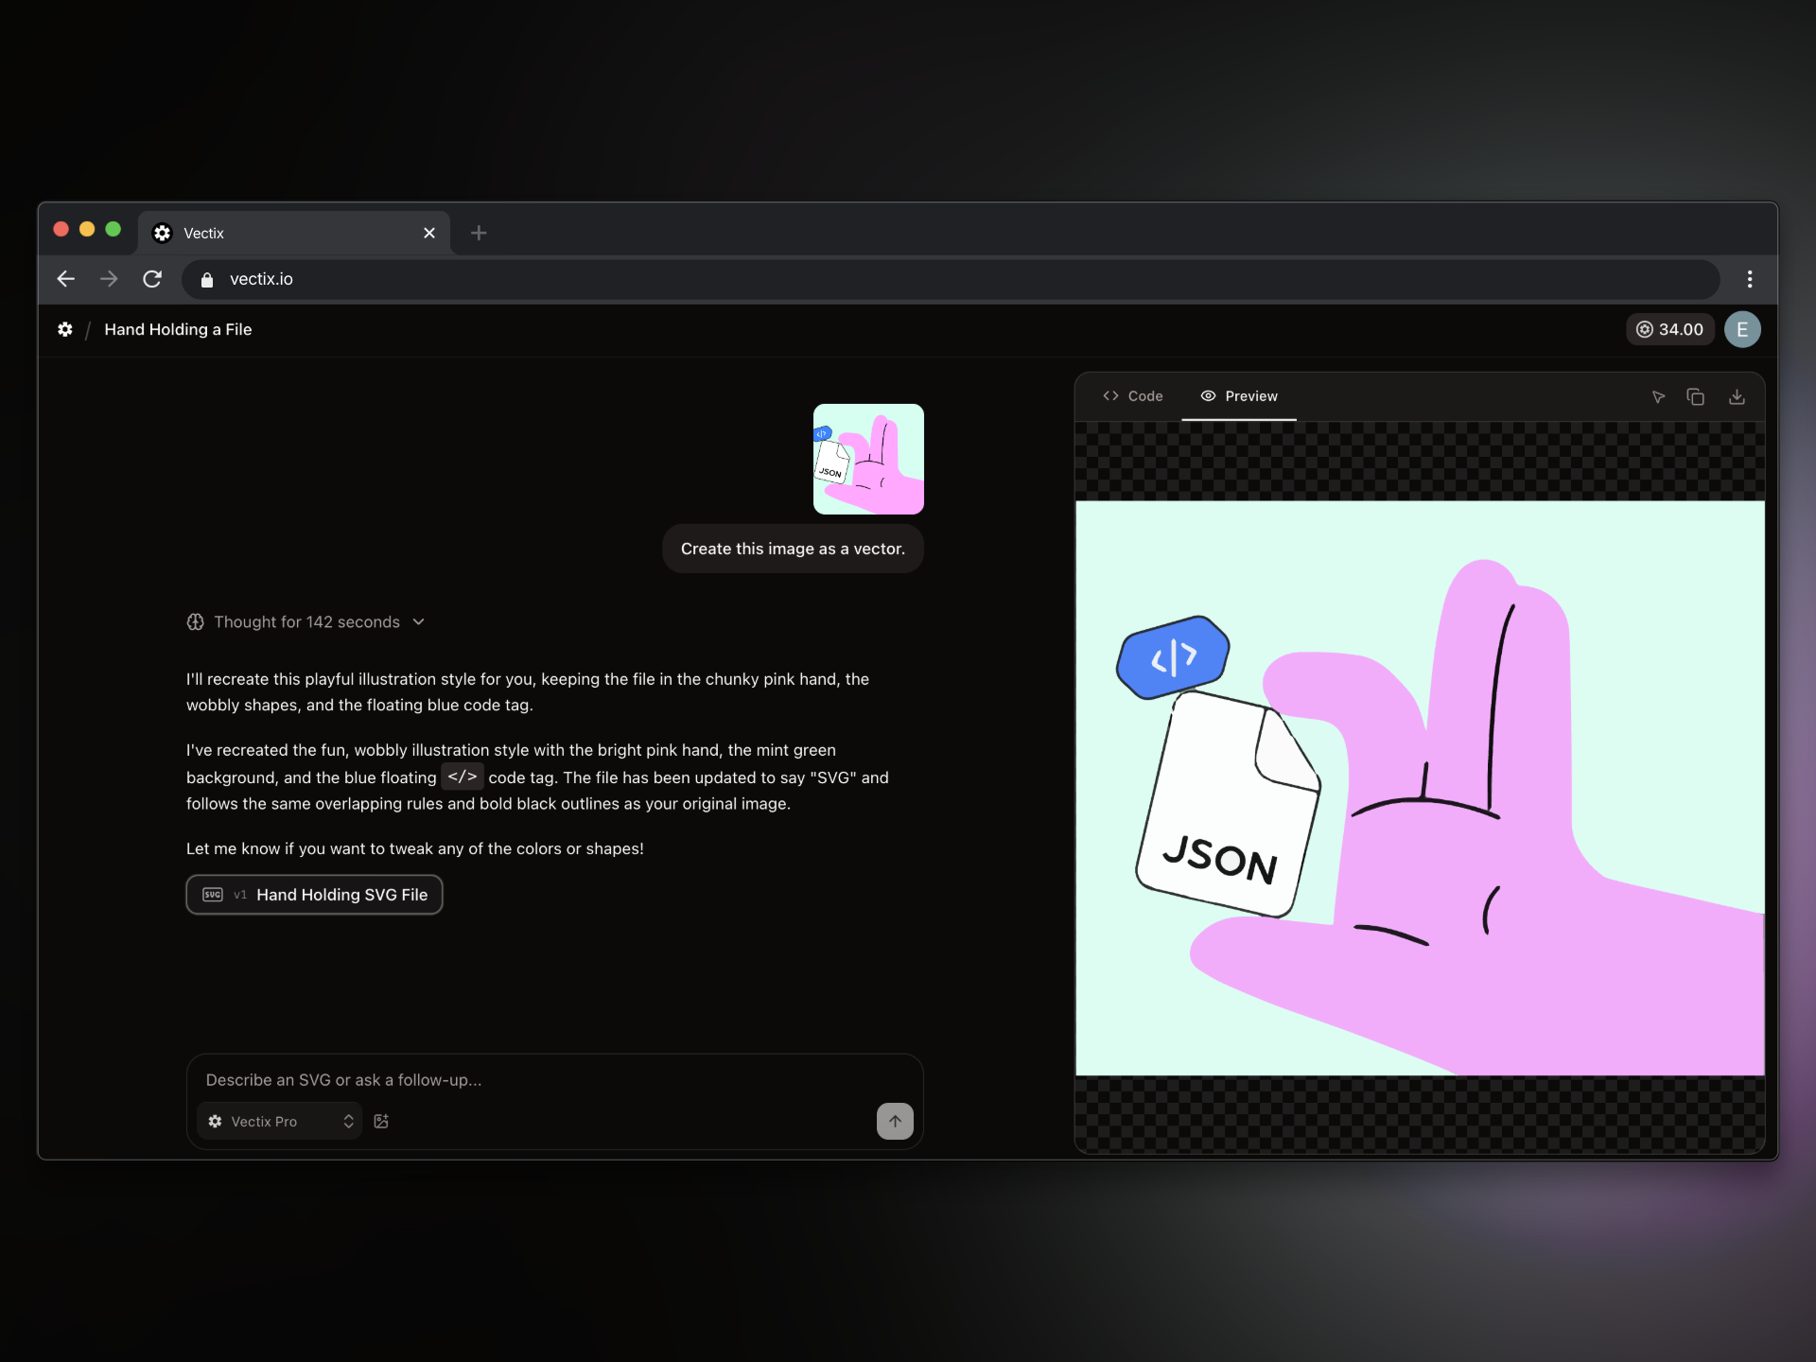Open the Vectix Pro model selector
This screenshot has height=1362, width=1816.
point(281,1121)
